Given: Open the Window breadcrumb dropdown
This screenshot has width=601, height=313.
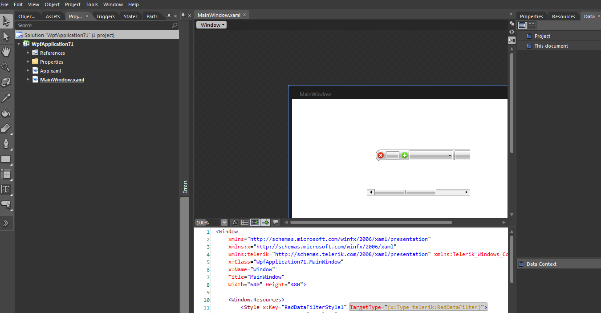Looking at the screenshot, I should pos(211,25).
